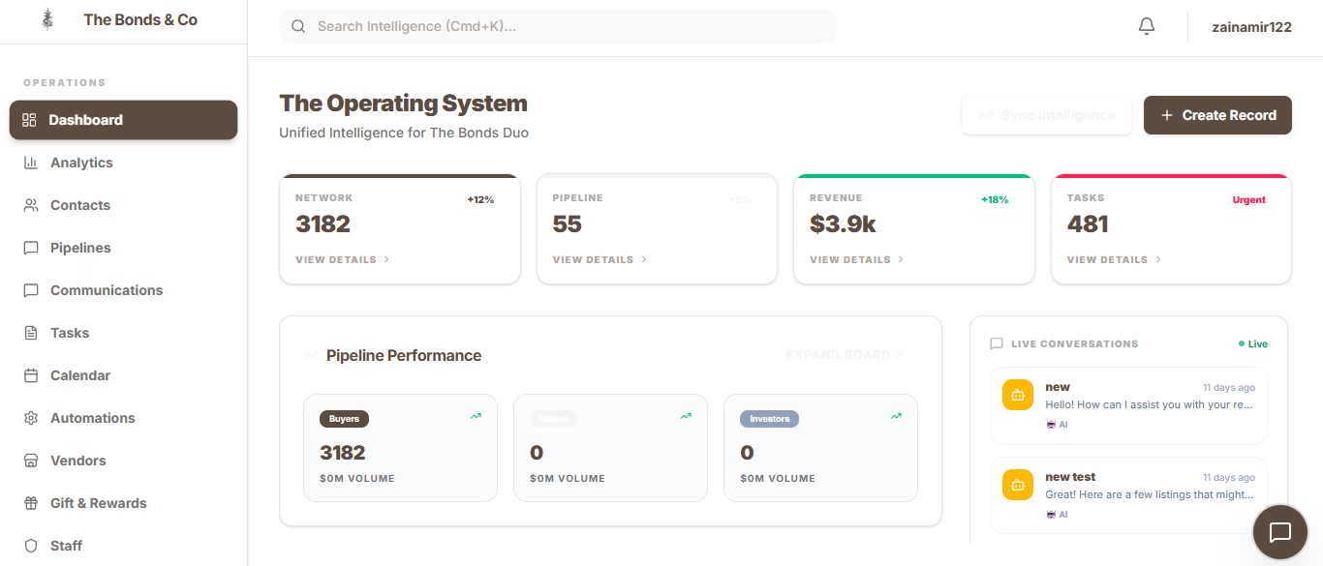Open Pipelines in the sidebar menu

point(80,248)
